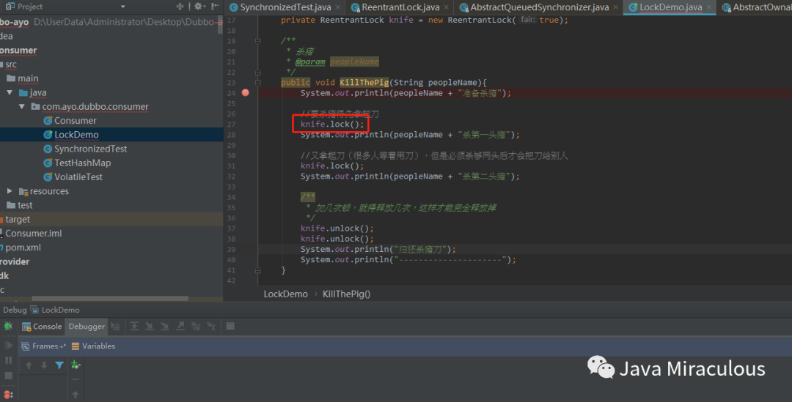This screenshot has width=792, height=402.
Task: Open the Project view selector dropdown arrow
Action: [x=122, y=7]
